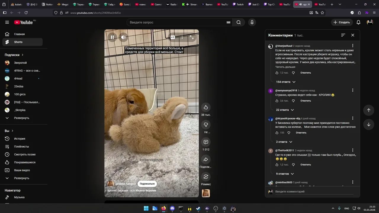Expand 154 ответа replies
The width and height of the screenshot is (379, 213).
[x=286, y=82]
